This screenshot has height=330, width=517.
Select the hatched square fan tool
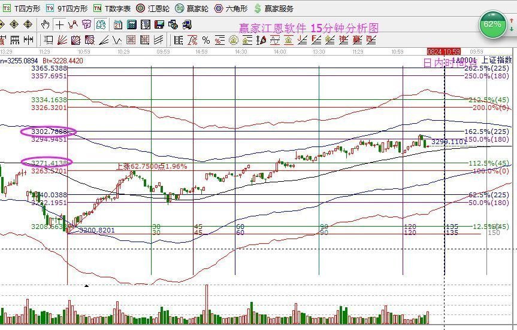tap(90, 40)
